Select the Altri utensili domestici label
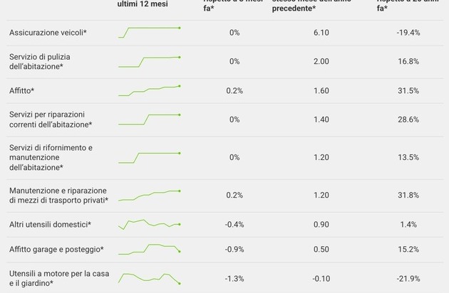This screenshot has height=293, width=449. pos(49,225)
